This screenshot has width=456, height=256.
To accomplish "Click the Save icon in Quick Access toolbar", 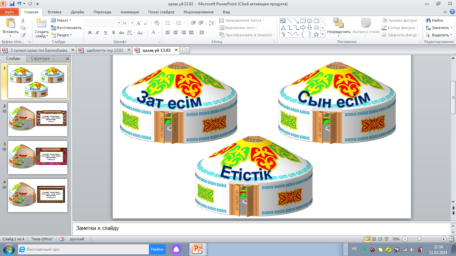I will (x=12, y=4).
